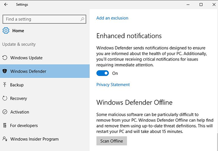Viewport: 218px width, 151px height.
Task: Click the Backup upload arrow icon
Action: tap(5, 84)
